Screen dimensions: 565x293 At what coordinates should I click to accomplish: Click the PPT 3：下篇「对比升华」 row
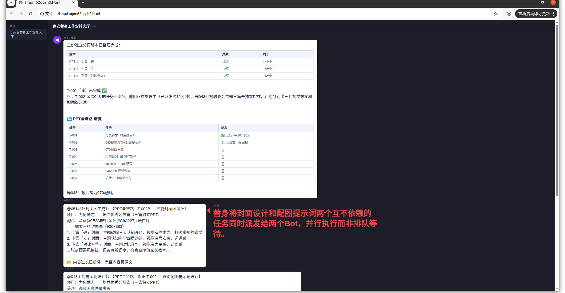pyautogui.click(x=190, y=76)
